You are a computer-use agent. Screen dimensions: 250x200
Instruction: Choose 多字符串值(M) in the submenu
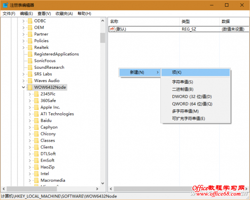(x=196, y=111)
